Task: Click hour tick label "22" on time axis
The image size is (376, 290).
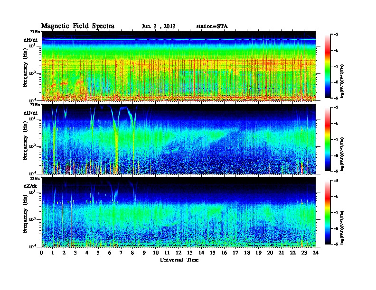Action: pos(293,253)
